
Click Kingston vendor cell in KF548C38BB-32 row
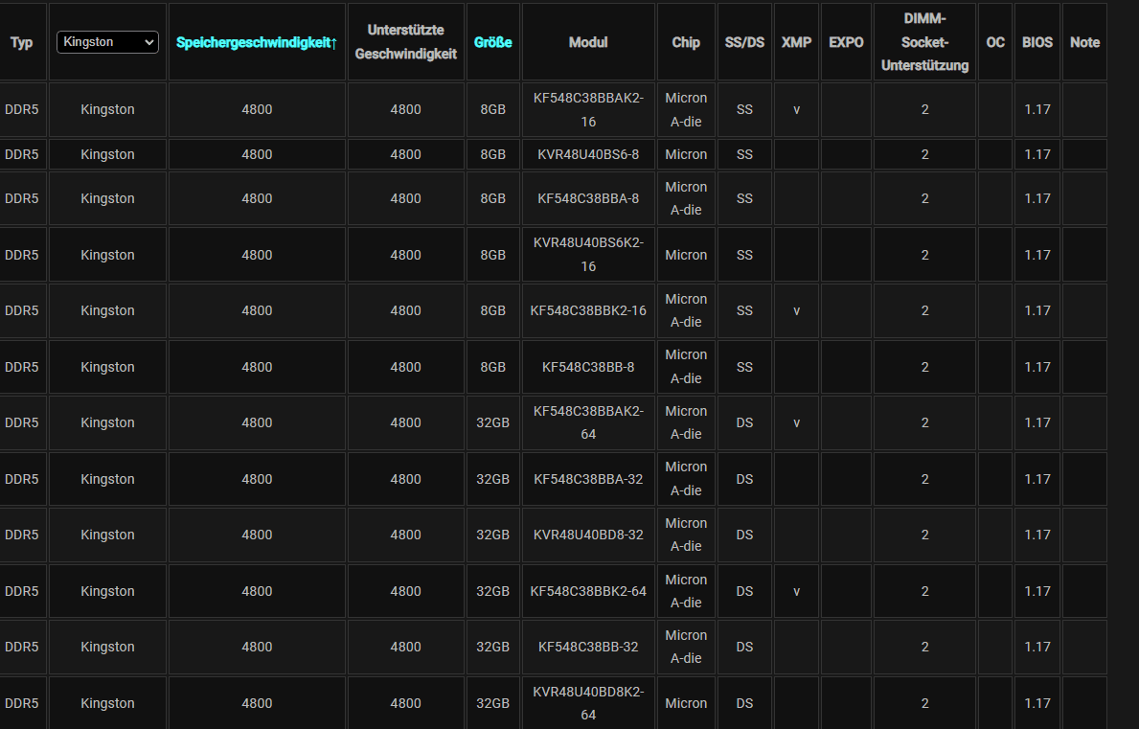(x=107, y=647)
